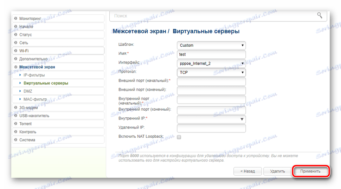Screen dimensions: 341x189
Task: Click the Внешний порт (конечный) field
Action: click(211, 91)
